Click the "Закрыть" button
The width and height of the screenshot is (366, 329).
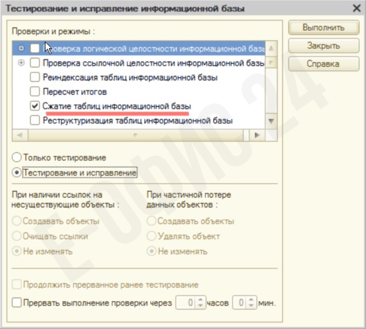pos(323,46)
